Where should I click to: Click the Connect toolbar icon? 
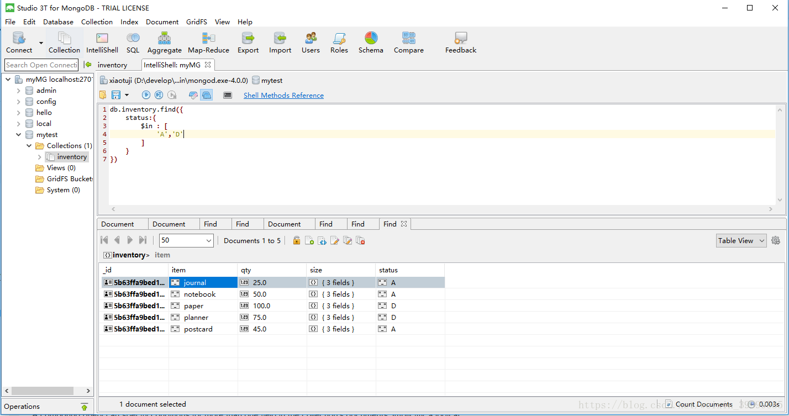click(19, 43)
